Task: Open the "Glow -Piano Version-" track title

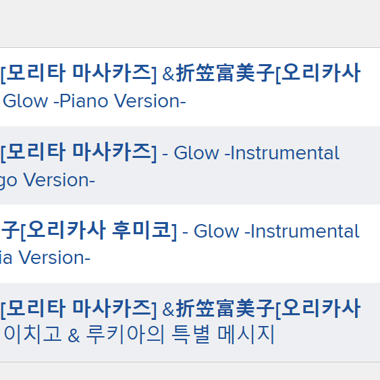Action: coord(94,101)
